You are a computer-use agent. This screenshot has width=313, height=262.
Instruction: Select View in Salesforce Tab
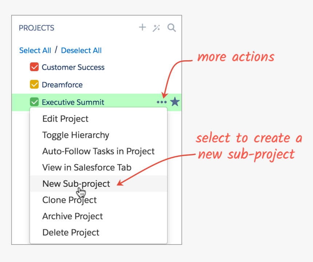[x=87, y=167]
